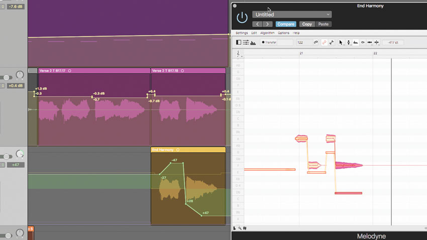Image resolution: width=427 pixels, height=240 pixels.
Task: Click the Ab row in pitch ruler top
Action: click(238, 65)
